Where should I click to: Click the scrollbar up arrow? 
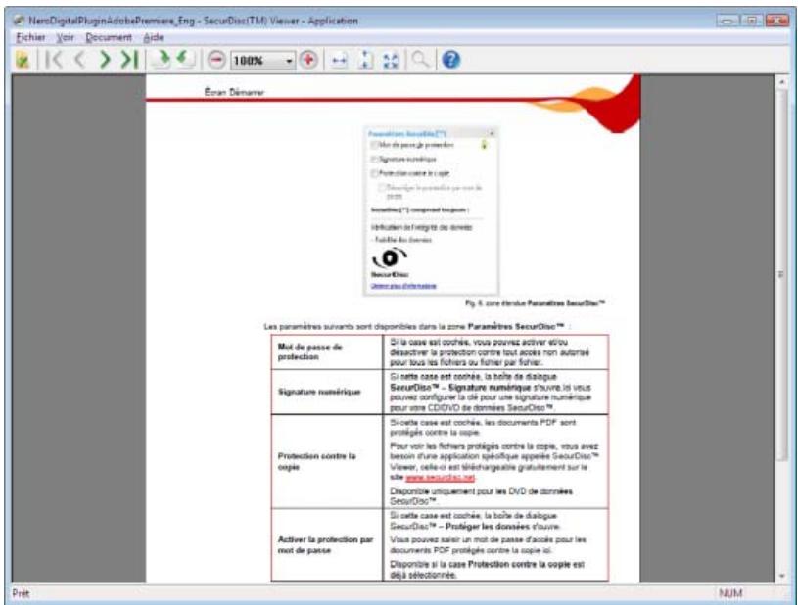[781, 81]
